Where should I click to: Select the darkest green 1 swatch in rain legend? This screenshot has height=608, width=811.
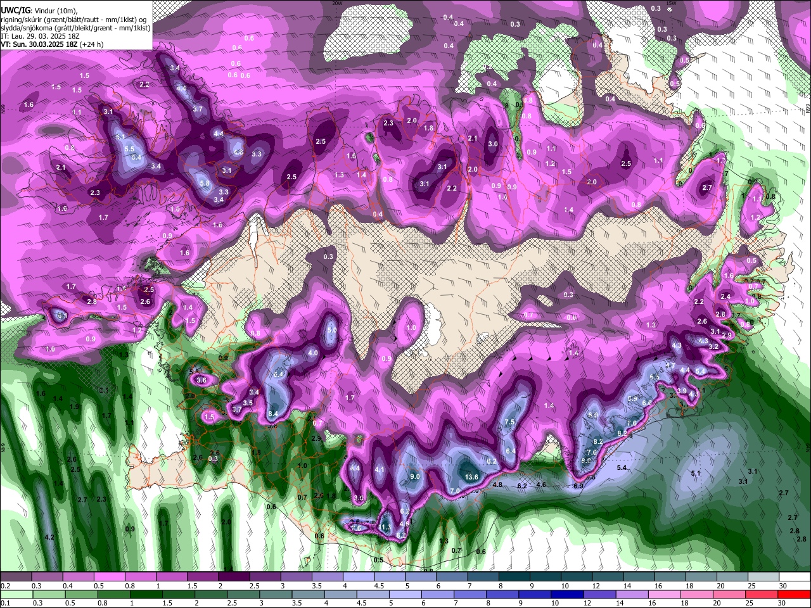[147, 594]
